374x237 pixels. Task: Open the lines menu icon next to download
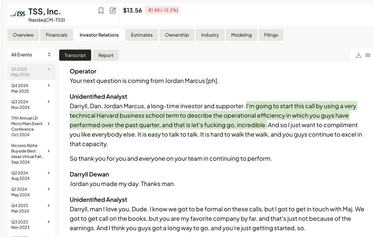(x=368, y=55)
